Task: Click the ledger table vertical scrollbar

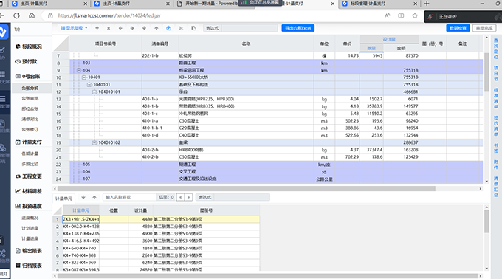Action: (486, 72)
